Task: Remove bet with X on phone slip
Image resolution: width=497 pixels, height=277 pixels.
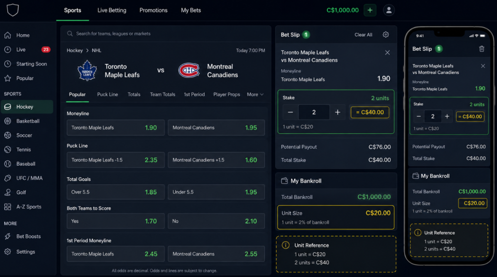Action: pos(483,66)
